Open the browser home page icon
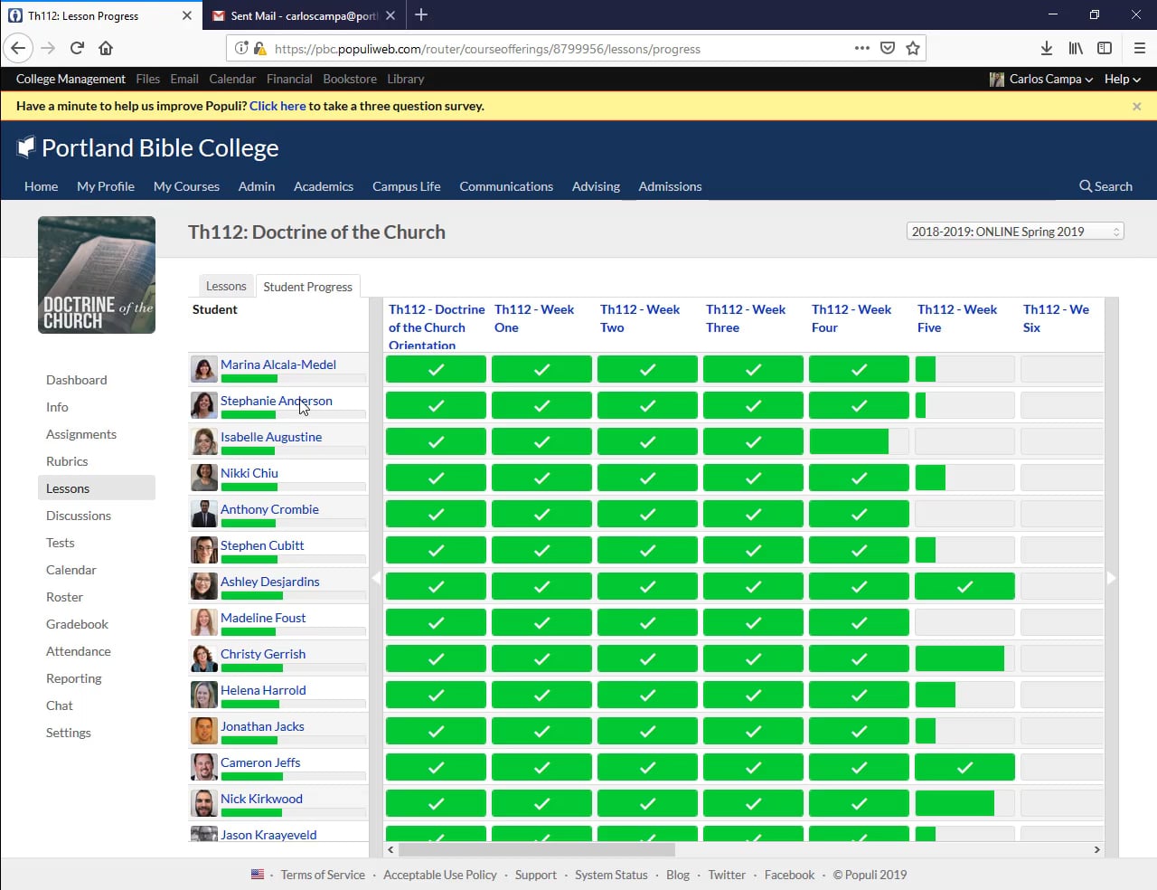 tap(106, 48)
